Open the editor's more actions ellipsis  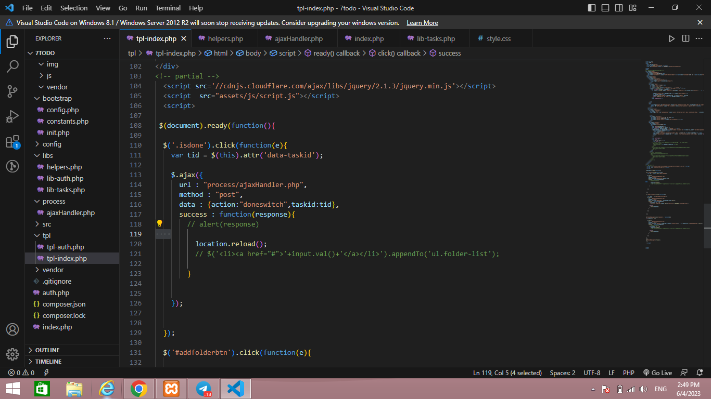[x=700, y=38]
